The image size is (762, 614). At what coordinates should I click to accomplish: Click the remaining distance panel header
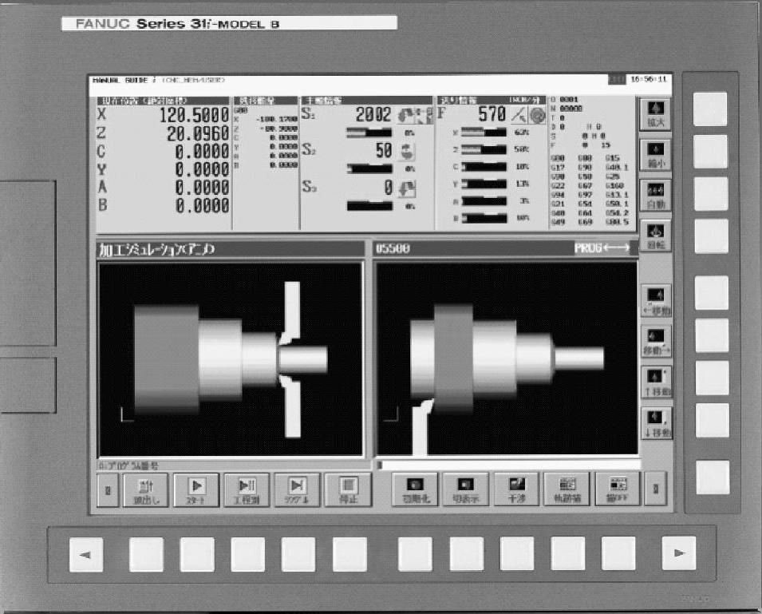pos(266,101)
